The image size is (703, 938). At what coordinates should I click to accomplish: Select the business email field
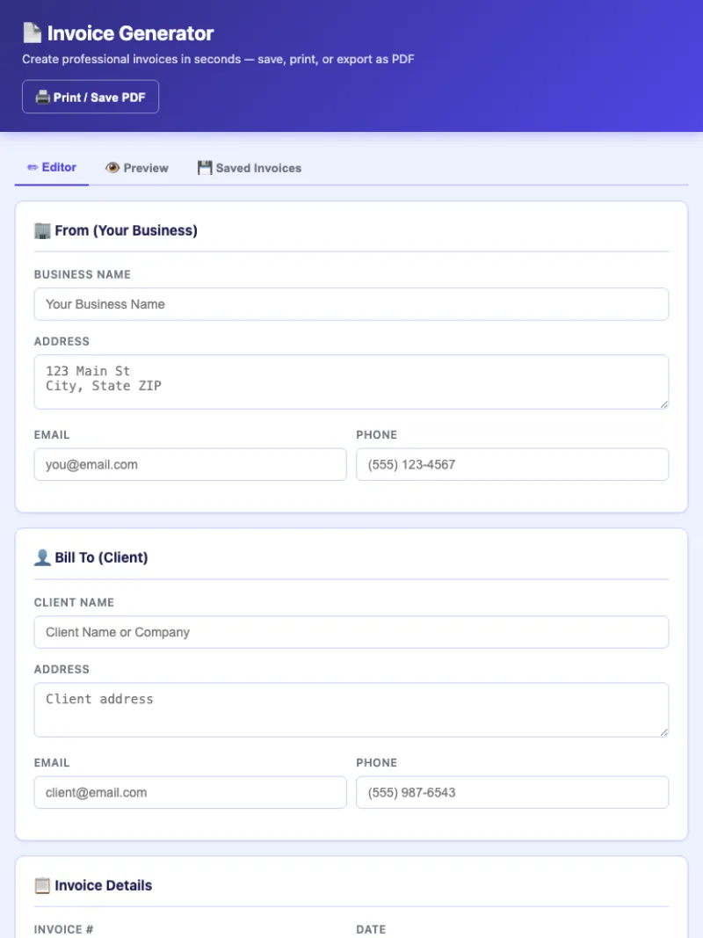click(190, 464)
